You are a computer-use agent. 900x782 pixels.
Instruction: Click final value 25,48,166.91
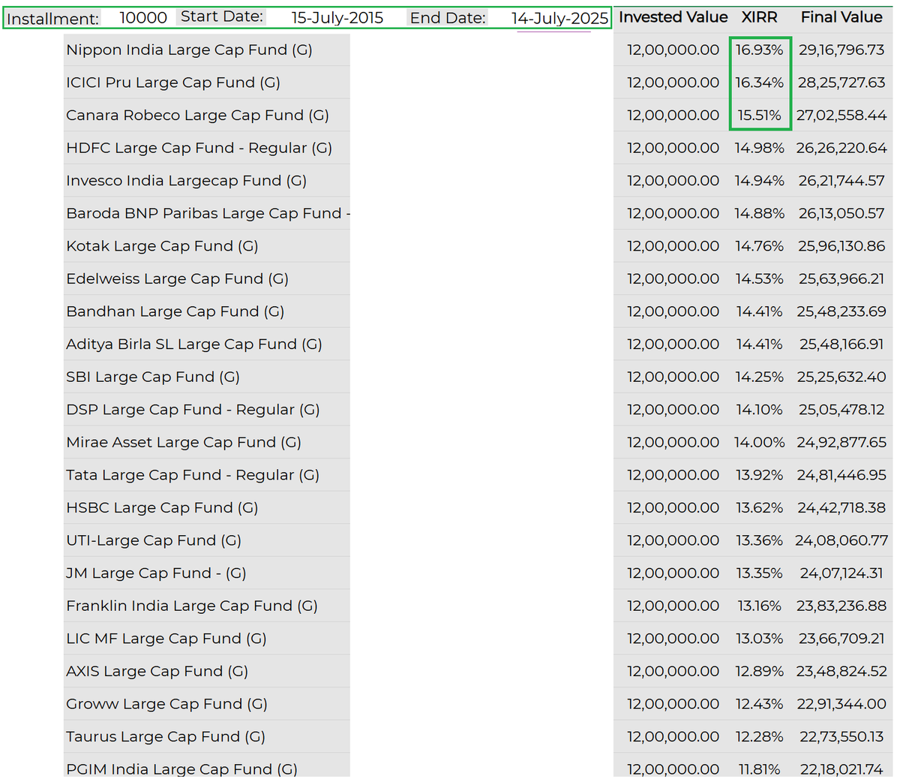pos(841,344)
